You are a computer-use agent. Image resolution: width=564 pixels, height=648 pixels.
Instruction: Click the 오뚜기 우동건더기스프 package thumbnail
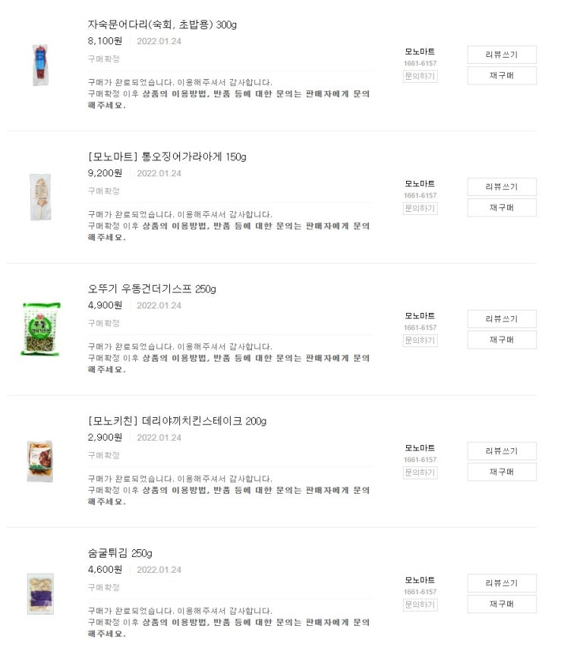point(41,329)
